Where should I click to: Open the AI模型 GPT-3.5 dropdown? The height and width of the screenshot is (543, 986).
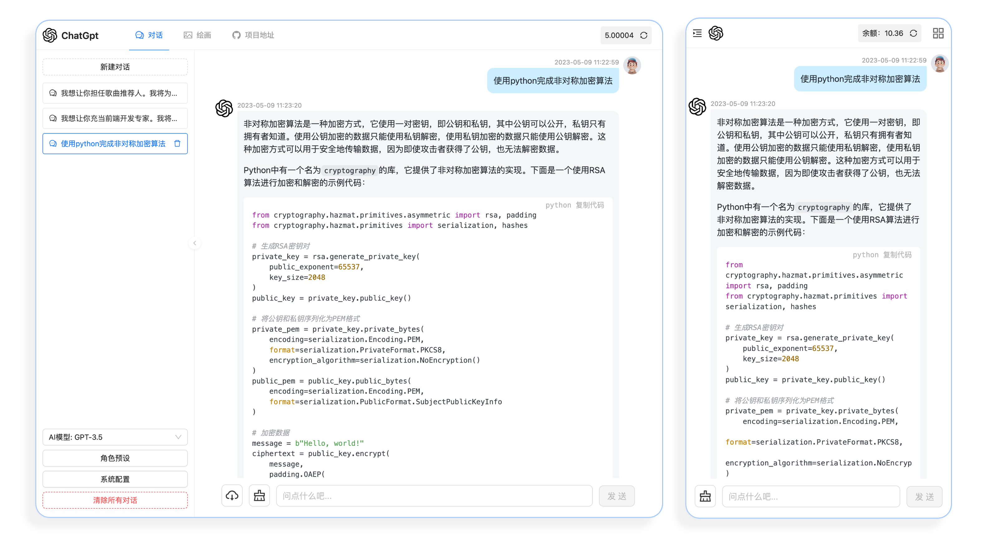[x=115, y=437]
